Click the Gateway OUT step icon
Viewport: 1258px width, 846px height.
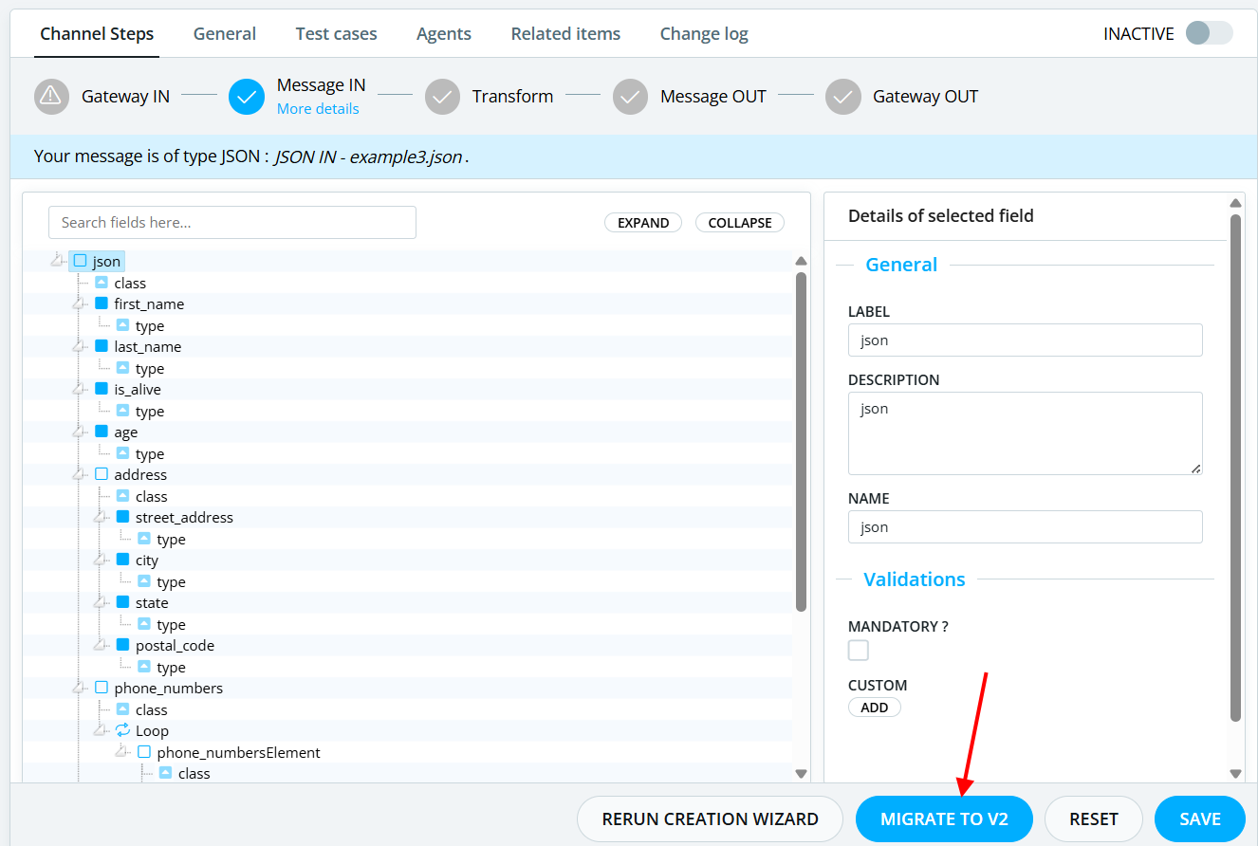point(842,96)
